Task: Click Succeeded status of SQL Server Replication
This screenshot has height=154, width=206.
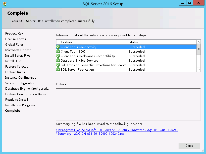Action: (x=137, y=70)
